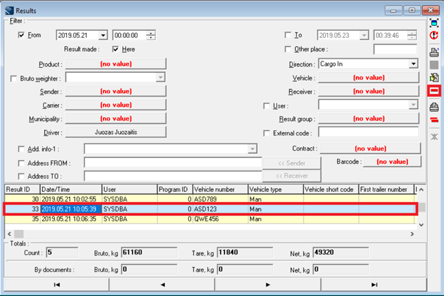Choose a Contract filter value

[371, 149]
